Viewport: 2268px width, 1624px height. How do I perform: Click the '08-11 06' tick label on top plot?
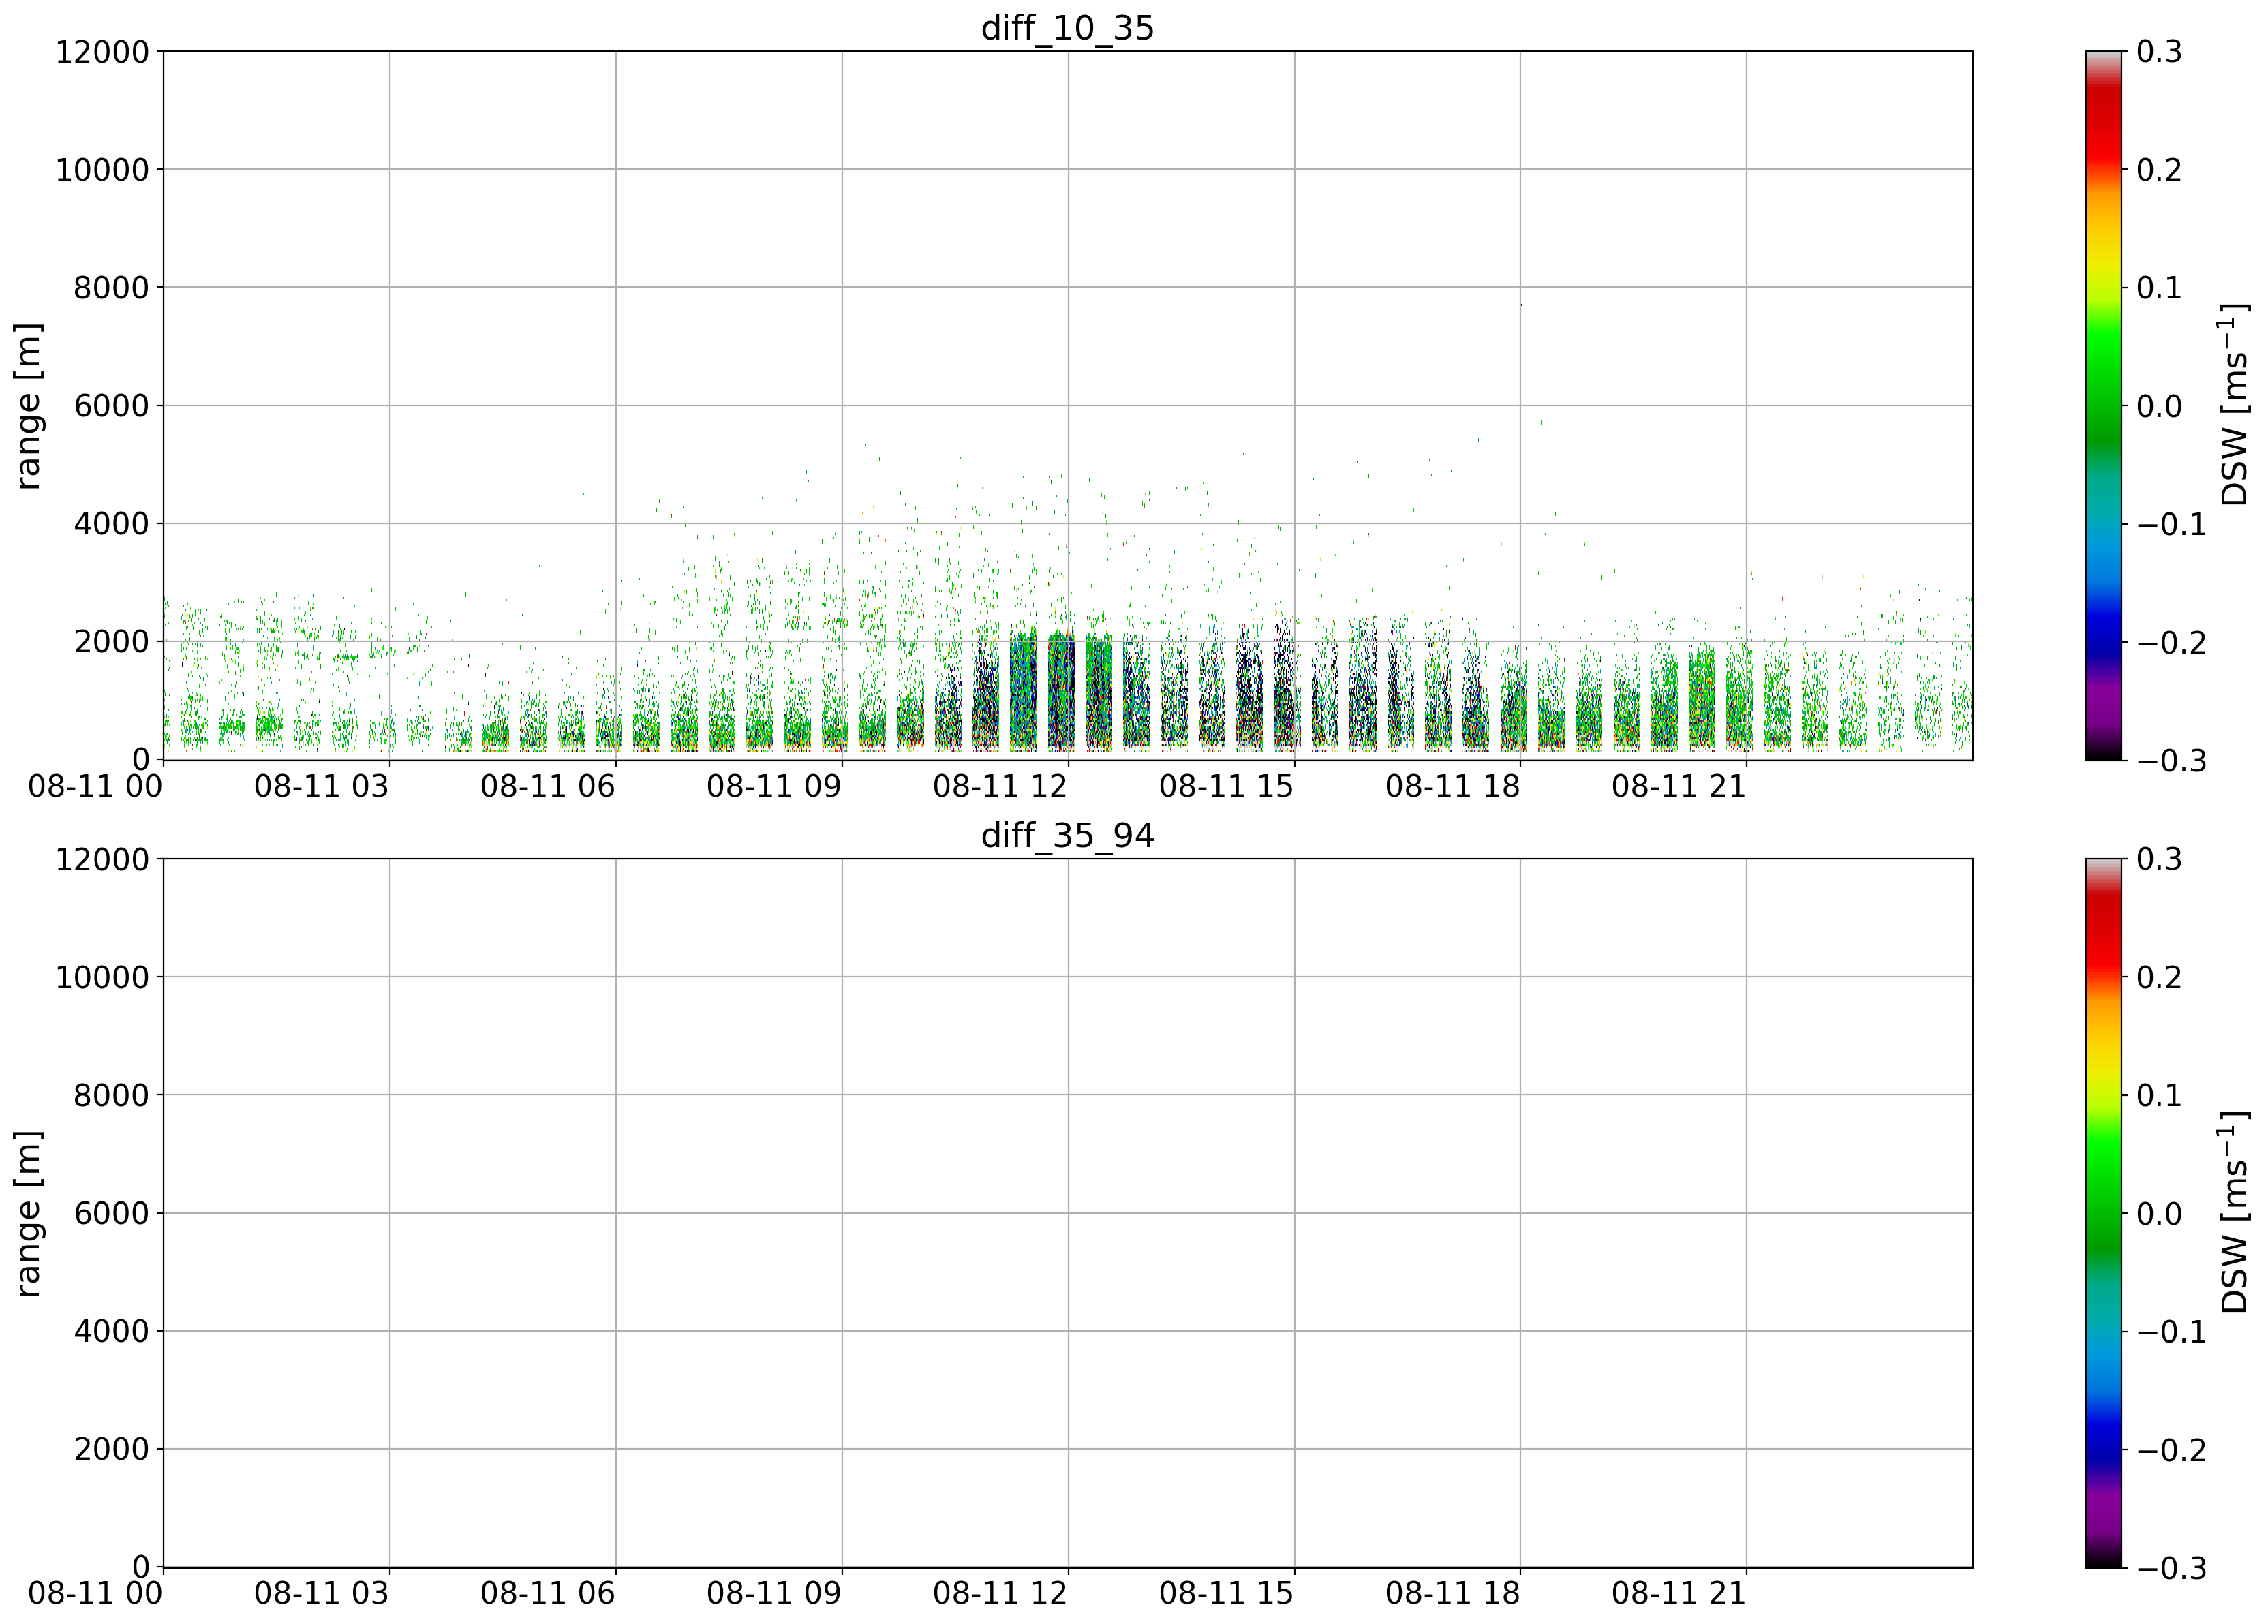point(548,786)
